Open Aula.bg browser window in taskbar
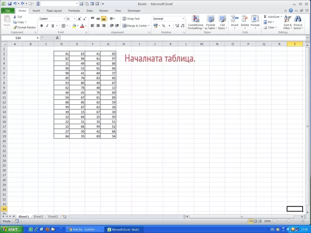 85,229
